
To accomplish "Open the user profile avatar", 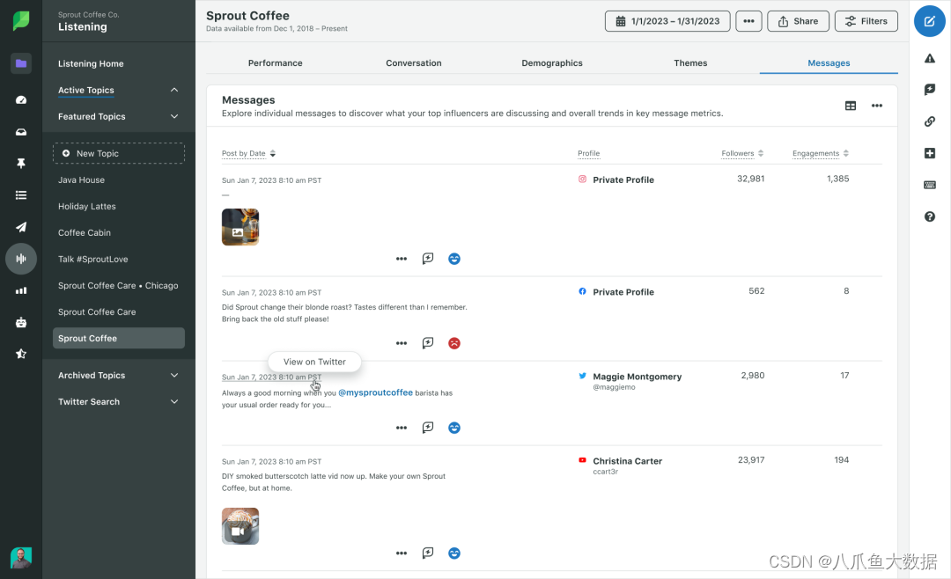I will click(21, 558).
